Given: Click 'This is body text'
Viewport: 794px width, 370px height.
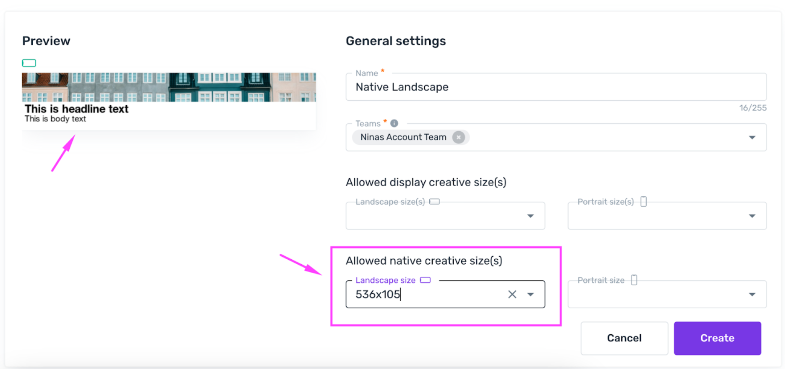Looking at the screenshot, I should 55,119.
